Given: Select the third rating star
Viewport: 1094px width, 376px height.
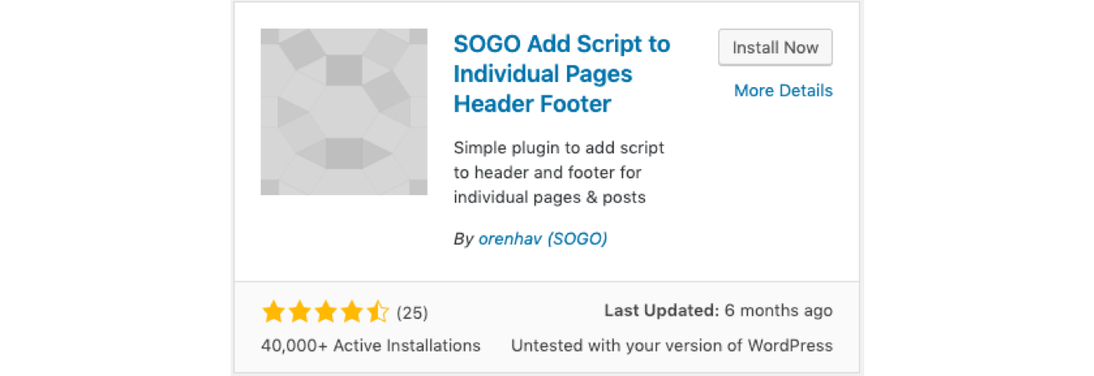Looking at the screenshot, I should (326, 313).
